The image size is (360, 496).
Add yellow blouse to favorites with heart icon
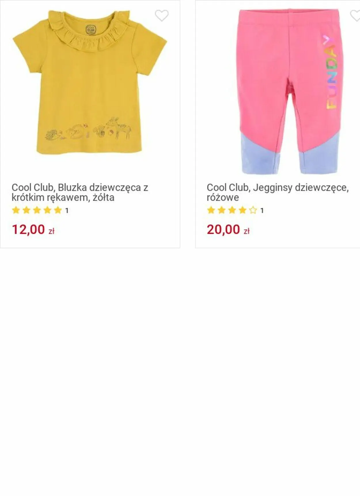click(162, 16)
